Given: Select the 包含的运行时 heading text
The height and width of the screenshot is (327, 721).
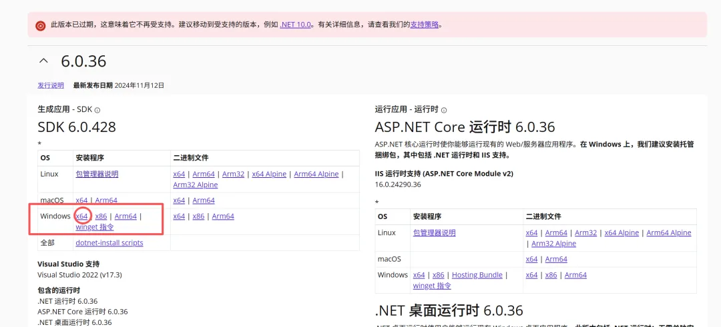Looking at the screenshot, I should 59,290.
